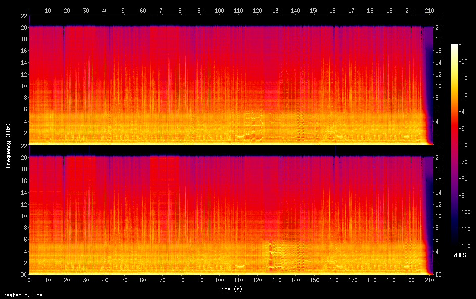Click the 200 tick label on the bottom time axis
The image size is (476, 299).
pyautogui.click(x=409, y=280)
